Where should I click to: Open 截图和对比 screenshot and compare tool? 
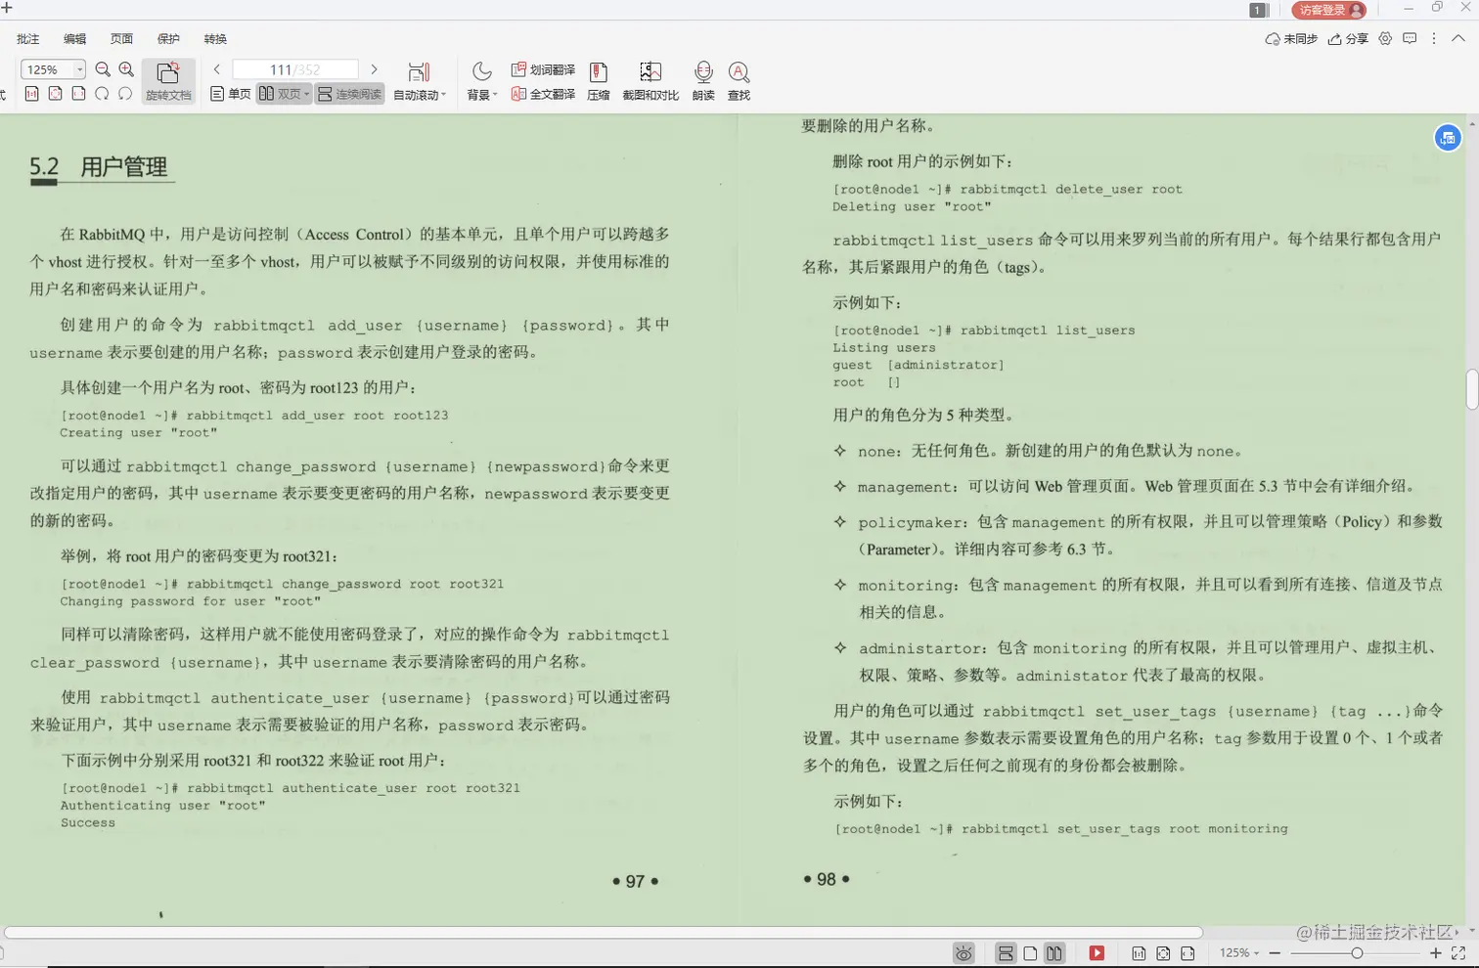(x=650, y=81)
